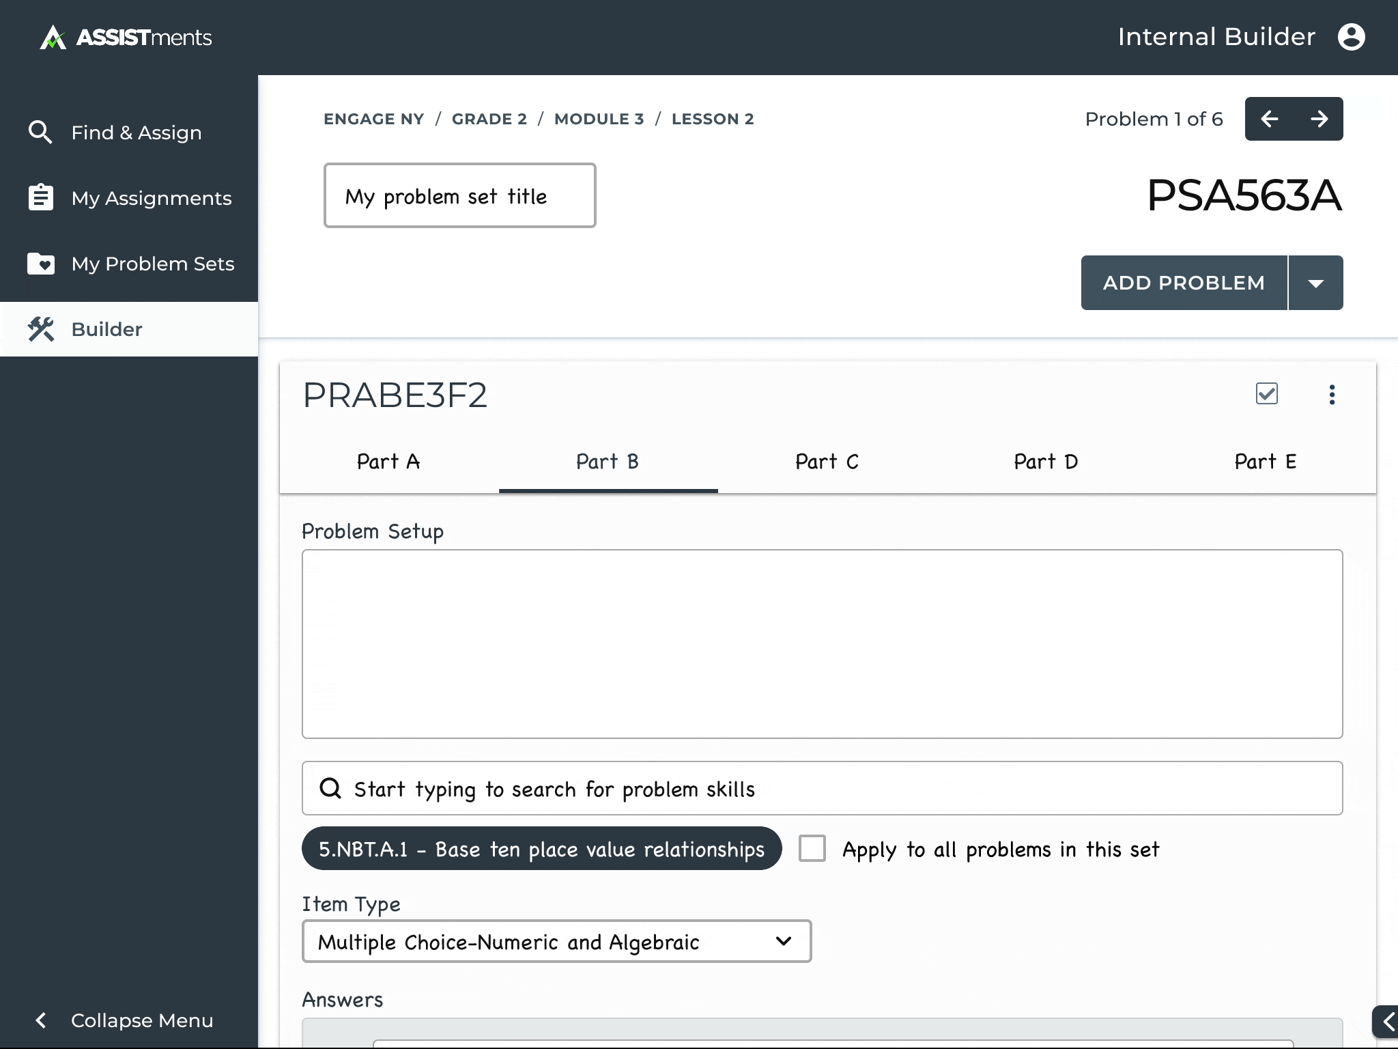
Task: Open the MODULE 3 breadcrumb link
Action: [x=599, y=119]
